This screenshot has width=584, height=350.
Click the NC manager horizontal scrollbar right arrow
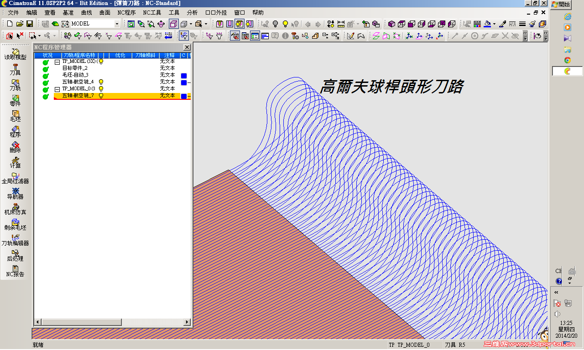[187, 322]
